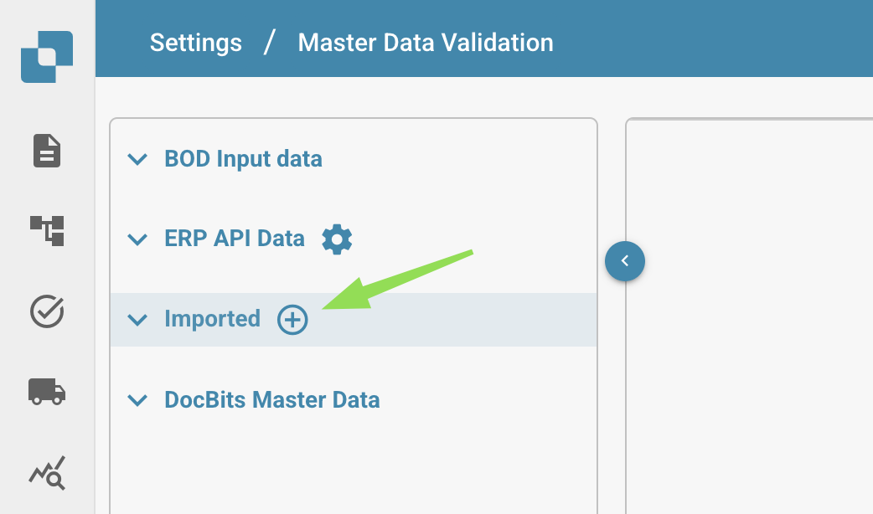873x514 pixels.
Task: Collapse the left panel with arrow button
Action: (625, 262)
